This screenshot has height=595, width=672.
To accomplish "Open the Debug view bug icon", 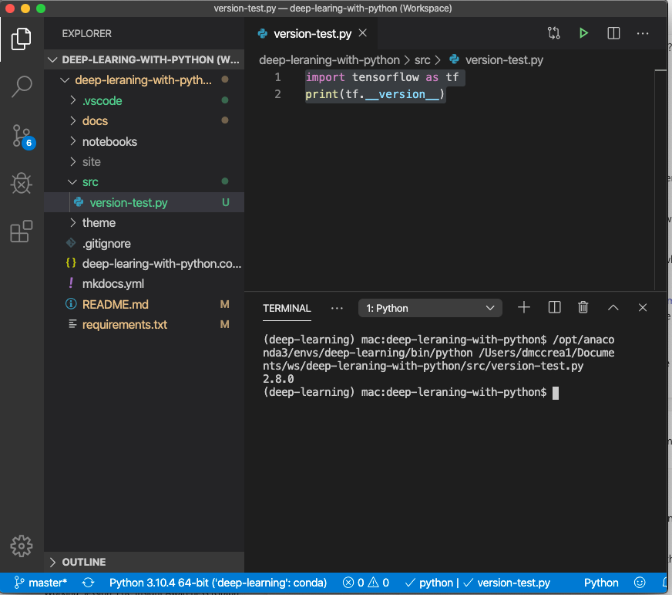I will tap(21, 184).
